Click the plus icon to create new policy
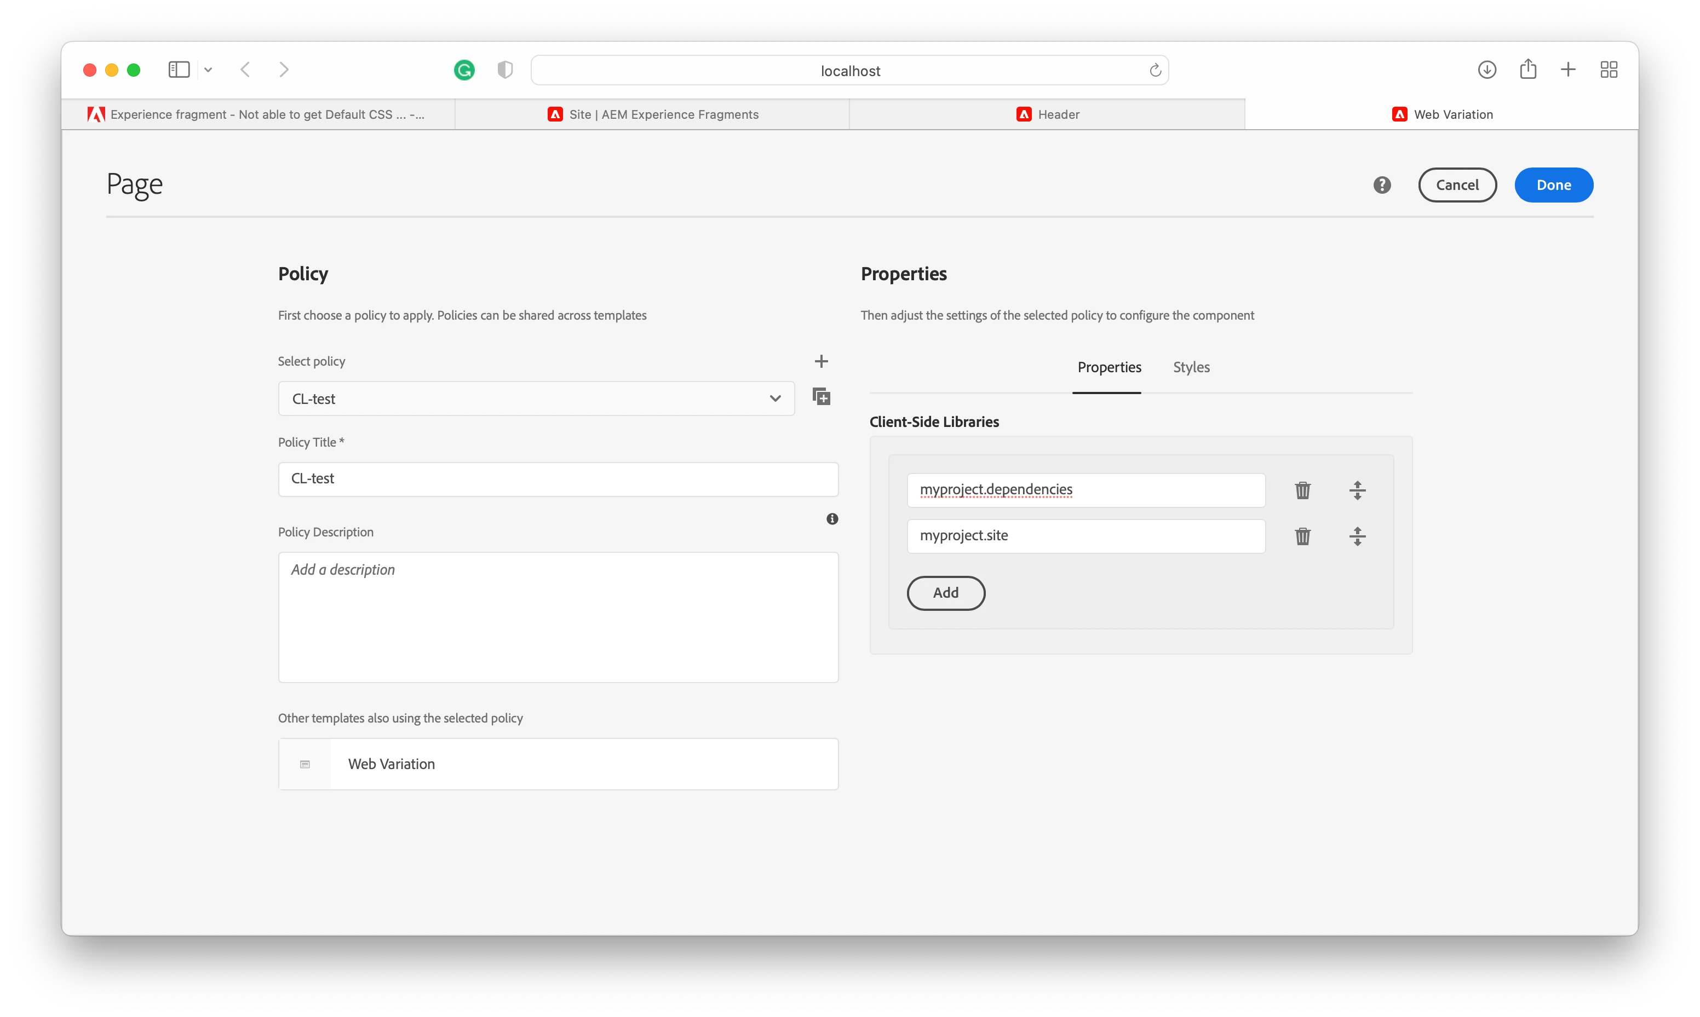 (821, 361)
